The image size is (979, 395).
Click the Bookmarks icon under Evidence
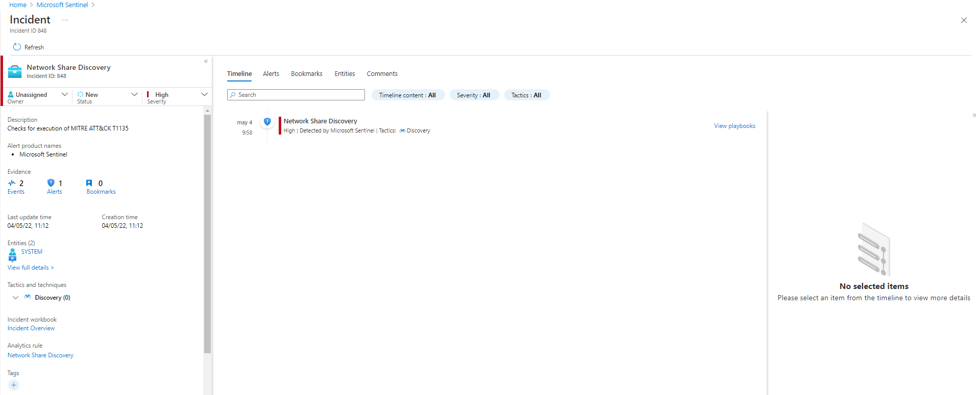point(89,183)
